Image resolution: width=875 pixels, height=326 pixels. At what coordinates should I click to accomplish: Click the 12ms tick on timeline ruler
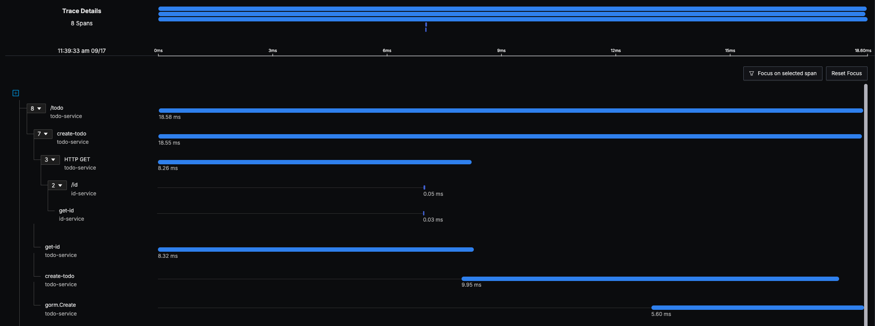[x=616, y=51]
